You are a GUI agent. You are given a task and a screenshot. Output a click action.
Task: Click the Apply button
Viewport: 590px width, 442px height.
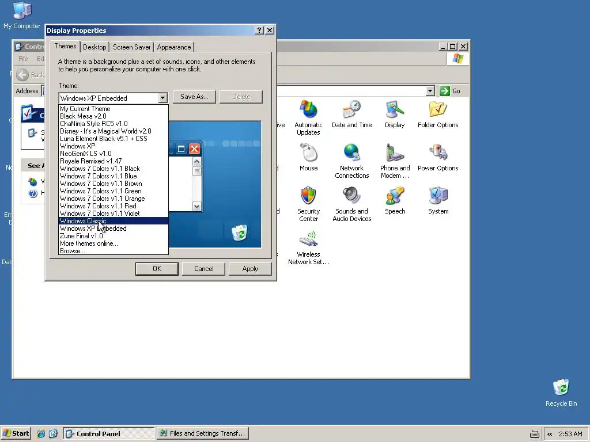pyautogui.click(x=250, y=269)
